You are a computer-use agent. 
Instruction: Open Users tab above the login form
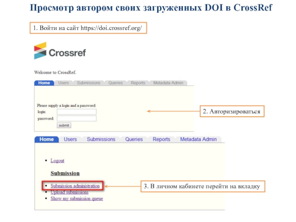63,83
